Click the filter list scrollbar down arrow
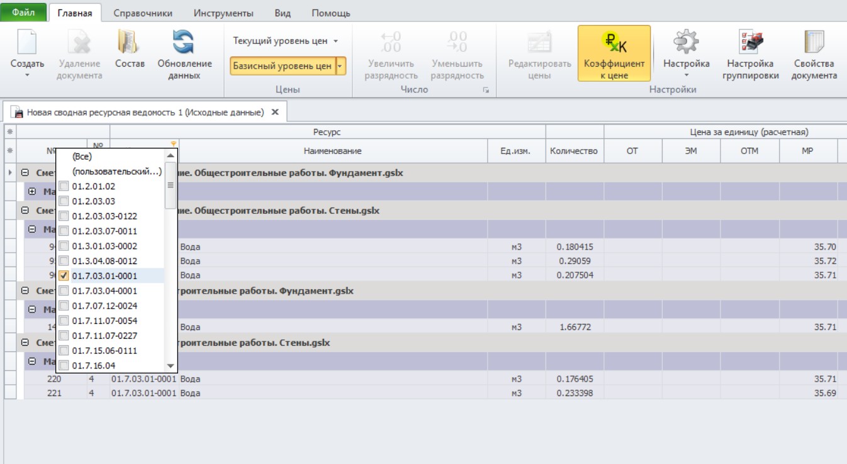The height and width of the screenshot is (464, 847). pos(170,365)
